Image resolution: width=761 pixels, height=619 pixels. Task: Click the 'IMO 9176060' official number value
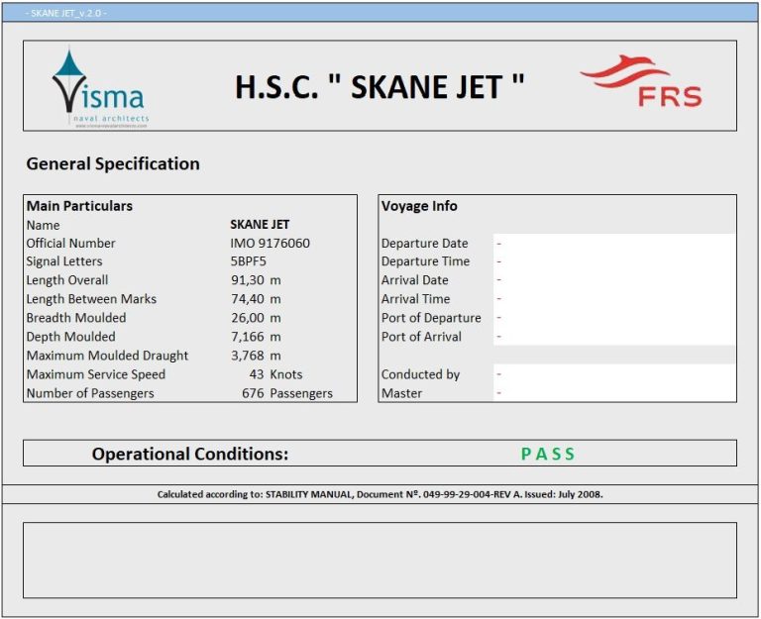[x=270, y=243]
